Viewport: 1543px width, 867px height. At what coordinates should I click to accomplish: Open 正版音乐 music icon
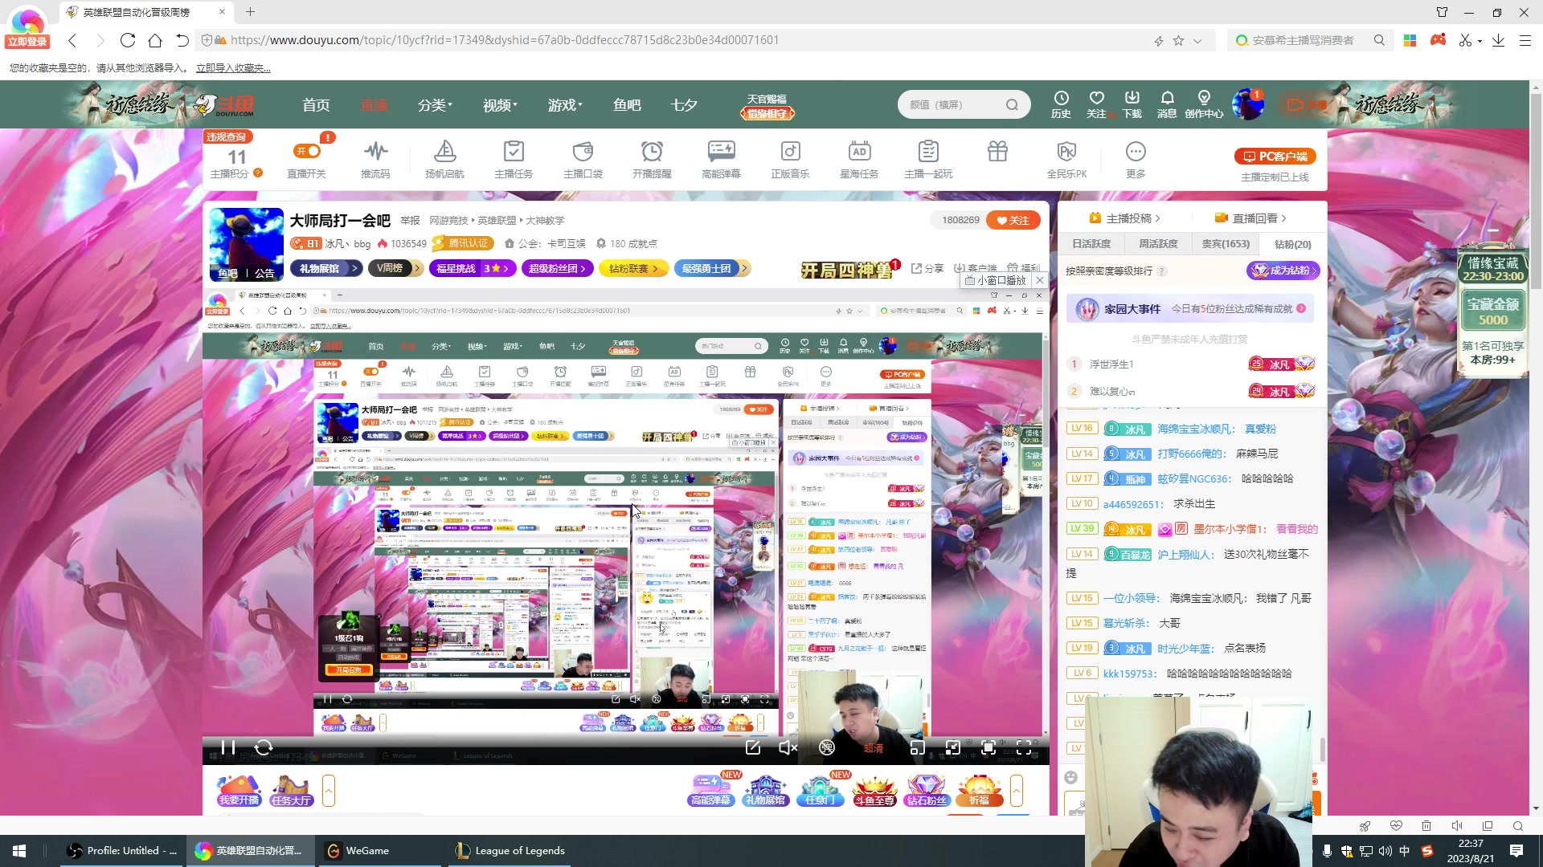790,159
